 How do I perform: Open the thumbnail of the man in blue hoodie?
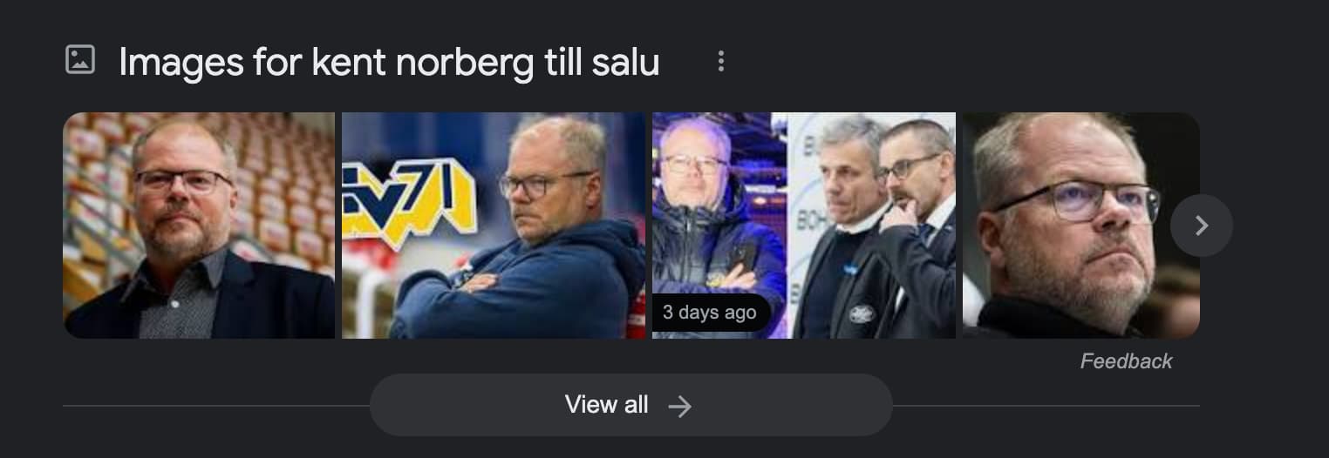click(494, 226)
